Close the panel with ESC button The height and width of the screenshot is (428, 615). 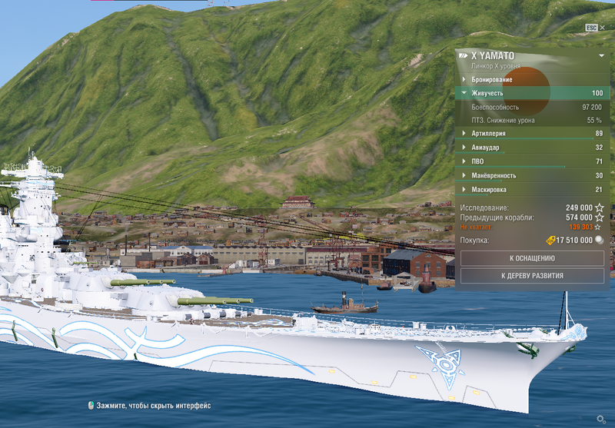[x=594, y=28]
